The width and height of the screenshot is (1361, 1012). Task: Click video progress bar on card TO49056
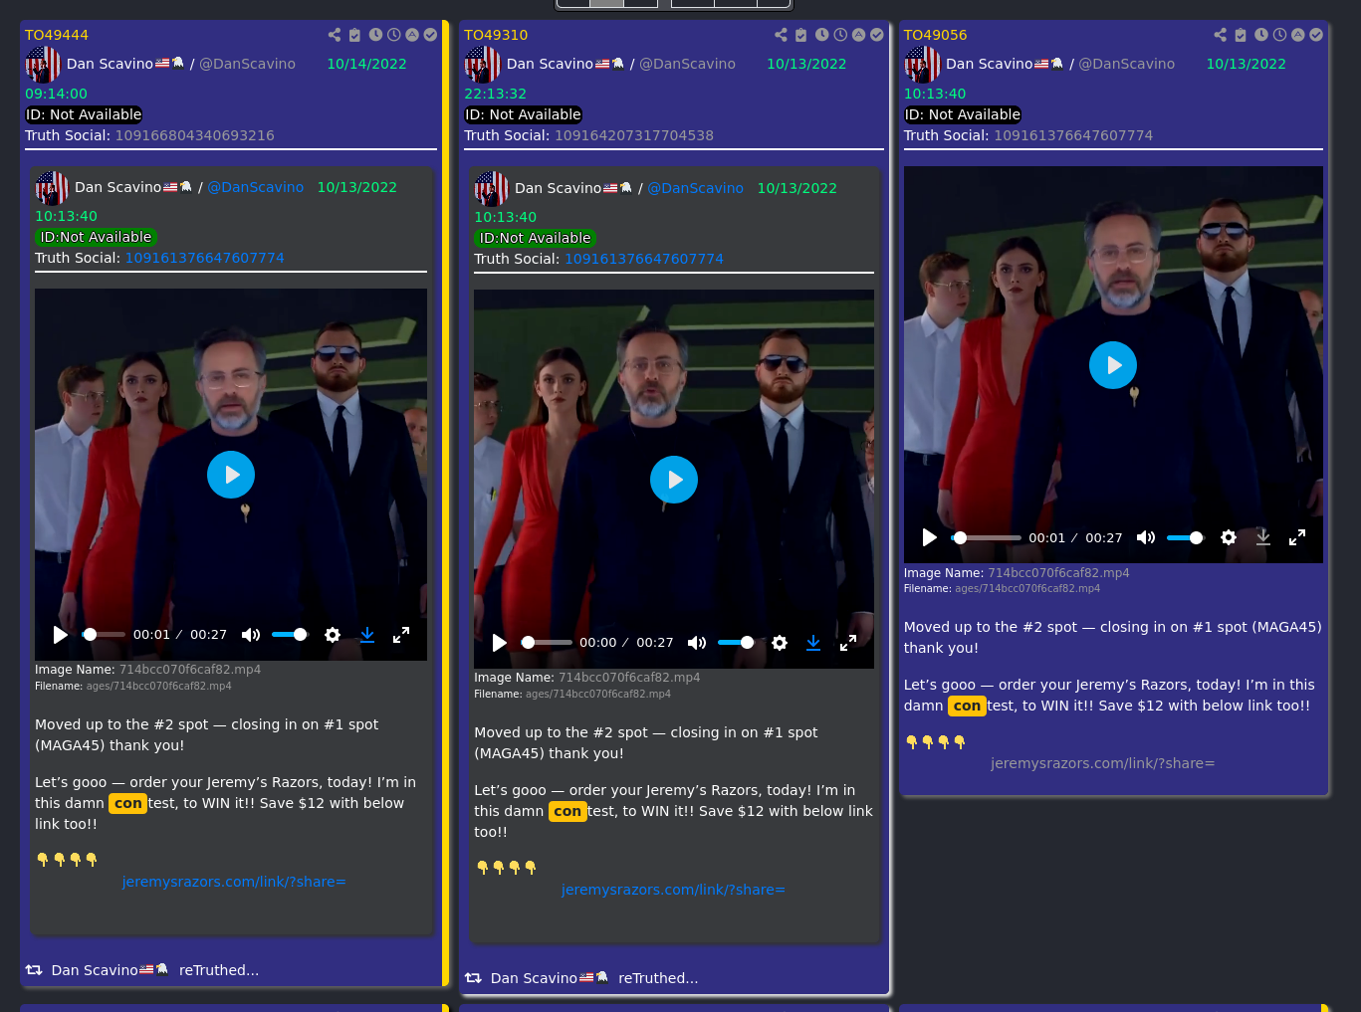(x=987, y=537)
